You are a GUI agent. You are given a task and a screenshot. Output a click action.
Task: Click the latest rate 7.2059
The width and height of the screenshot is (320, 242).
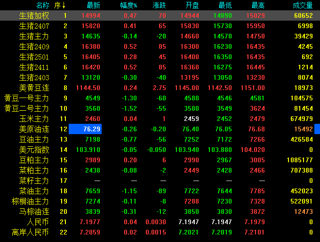(x=90, y=233)
